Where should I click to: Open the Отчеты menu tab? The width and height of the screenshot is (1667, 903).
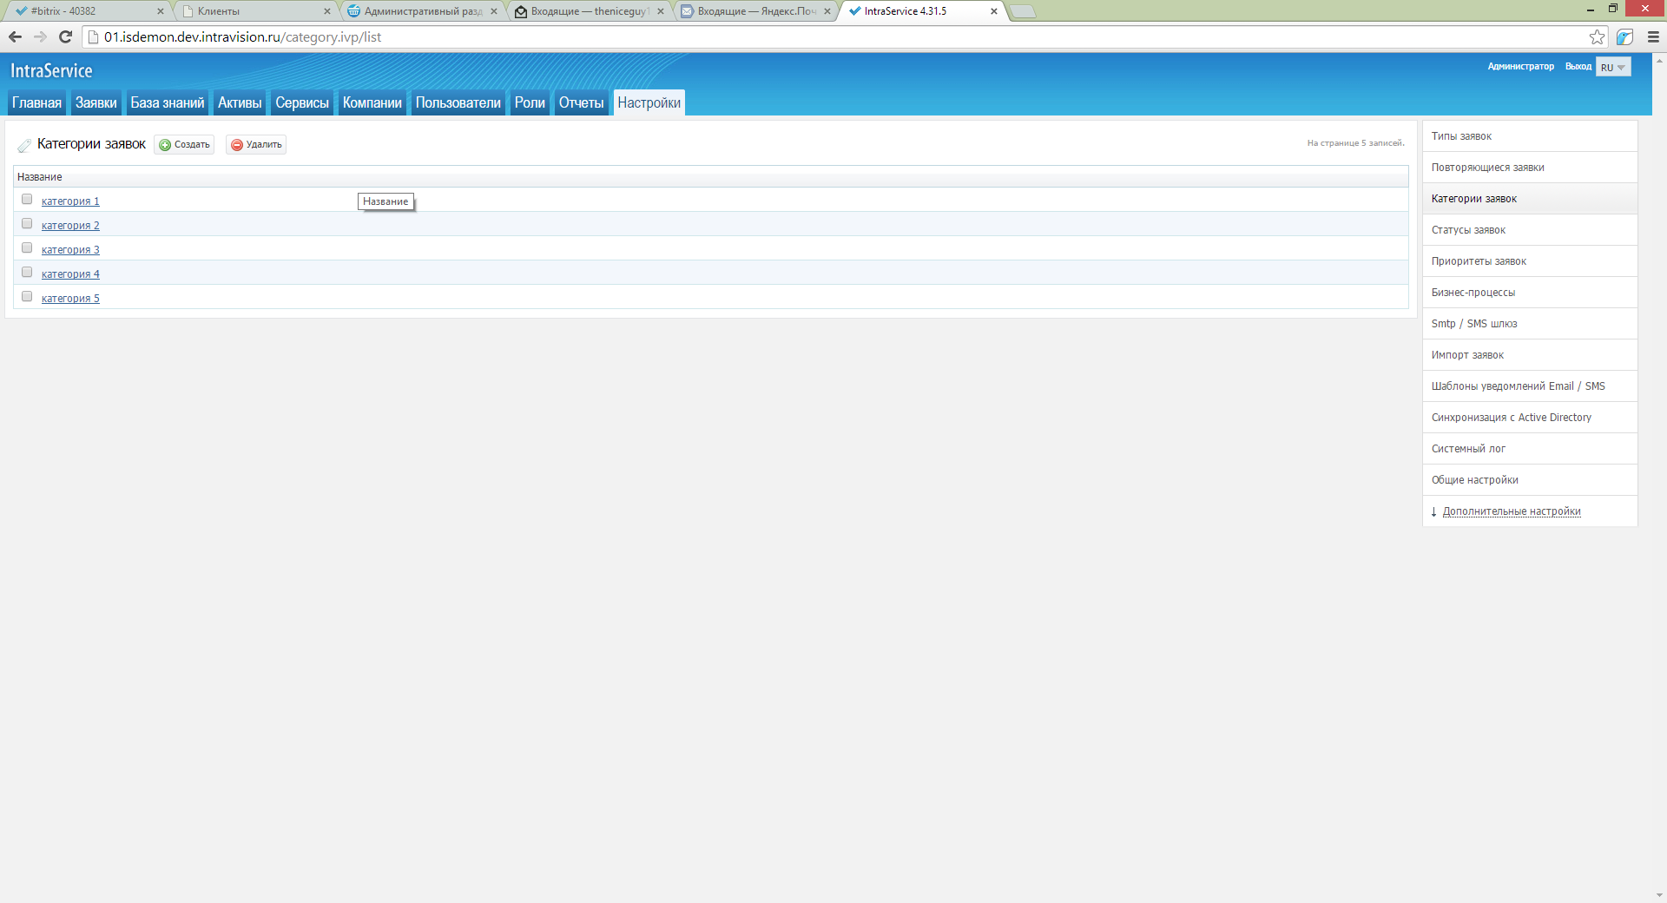click(581, 102)
